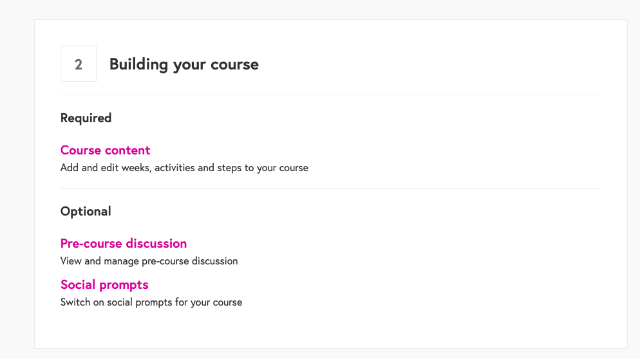Click the Optional section heading
Image resolution: width=640 pixels, height=359 pixels.
(86, 212)
